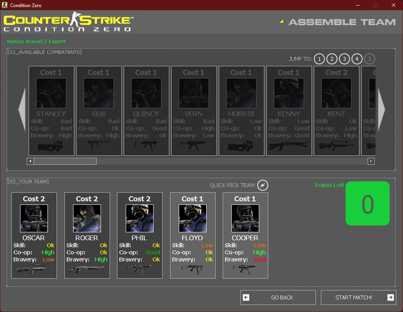Screen dimensions: 403x312
Task: Click Phil's weapon icon
Action: click(140, 269)
